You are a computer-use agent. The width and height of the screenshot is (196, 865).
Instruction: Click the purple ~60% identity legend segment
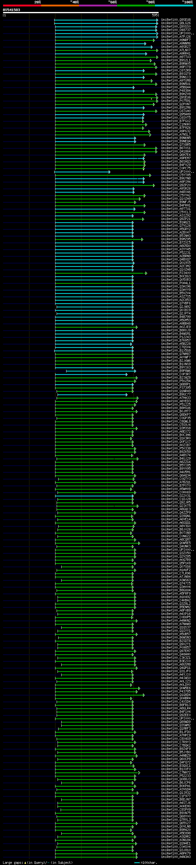[x=98, y=6]
